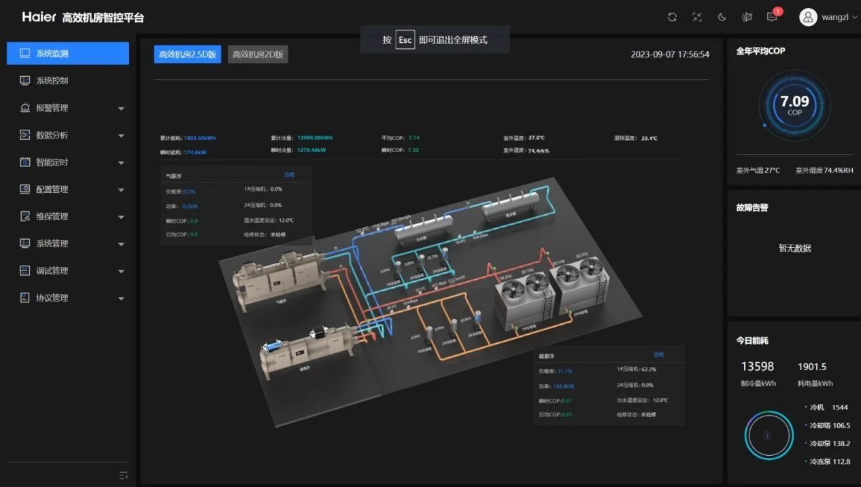The width and height of the screenshot is (861, 487).
Task: Click the Haier logo
Action: [39, 17]
